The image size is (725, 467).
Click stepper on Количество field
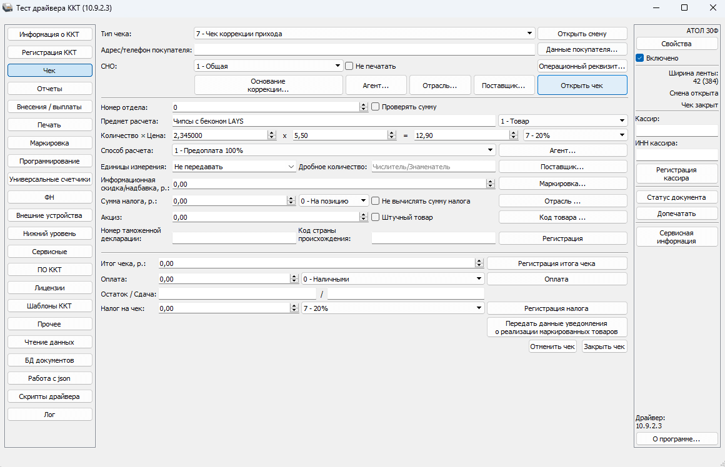coord(272,135)
